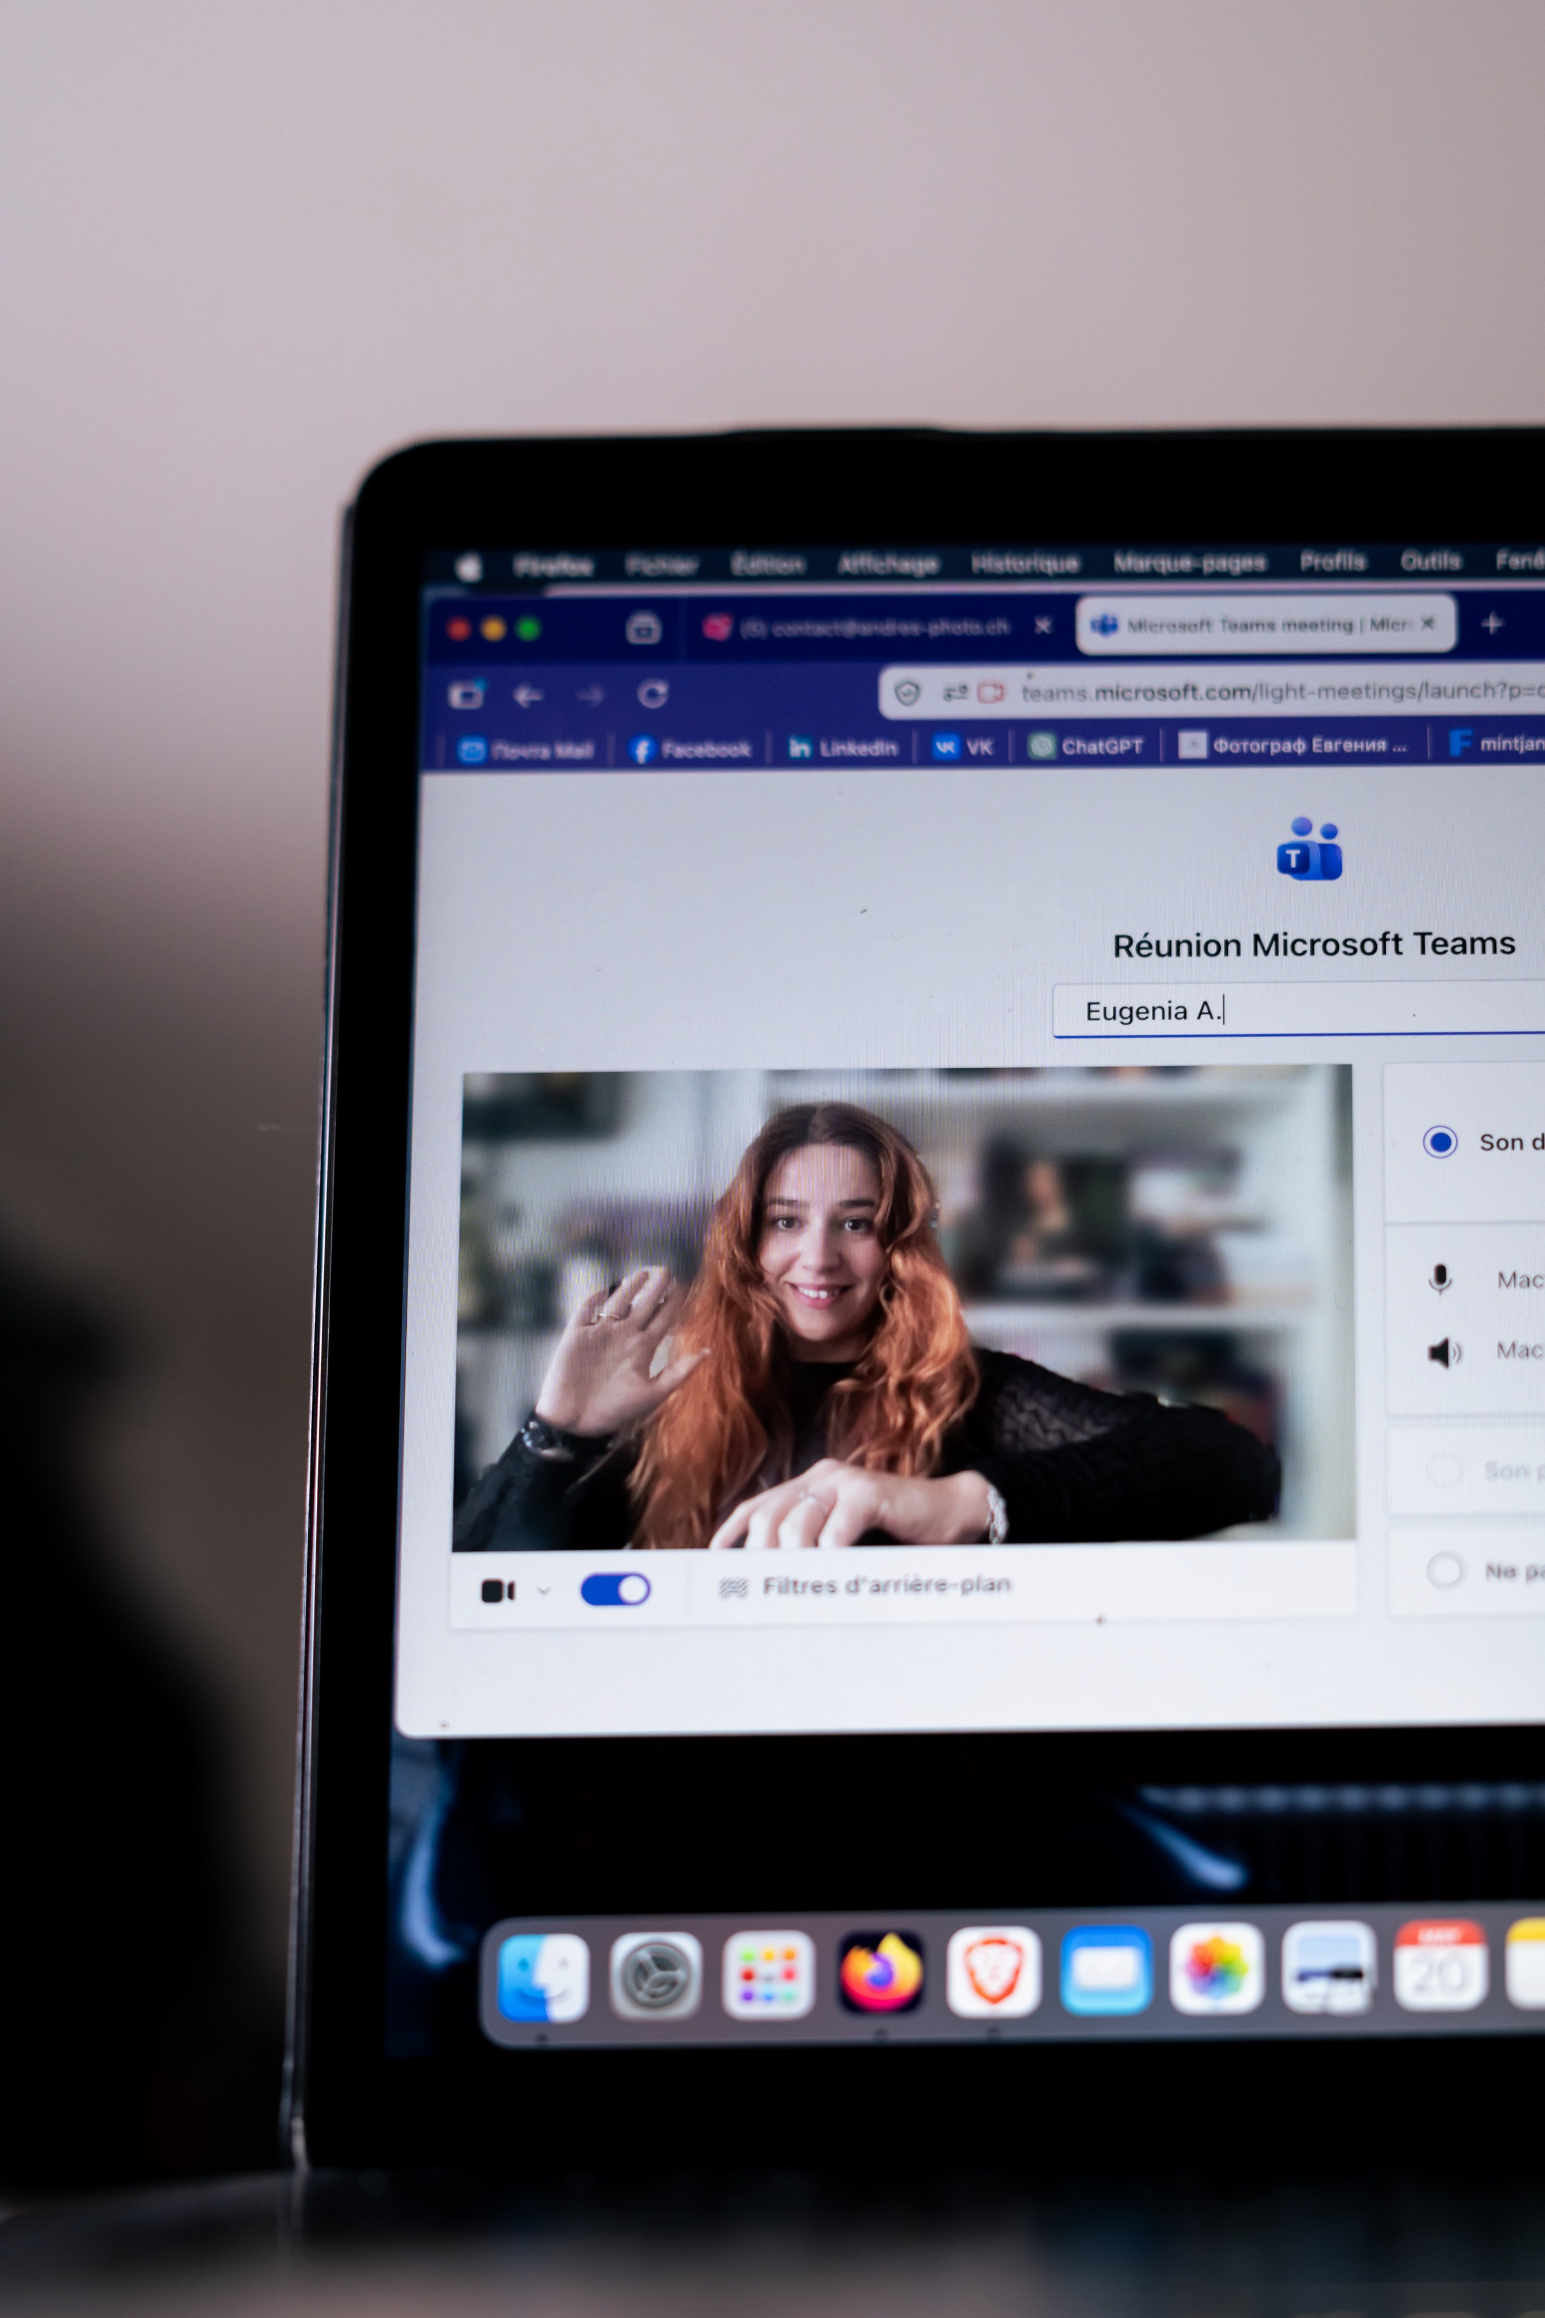Open a new browser tab with plus
The image size is (1545, 2318).
pos(1492,623)
